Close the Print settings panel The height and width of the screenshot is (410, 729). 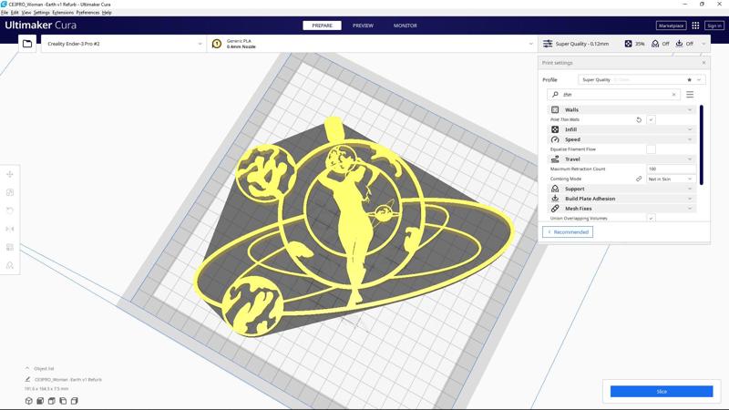[703, 63]
